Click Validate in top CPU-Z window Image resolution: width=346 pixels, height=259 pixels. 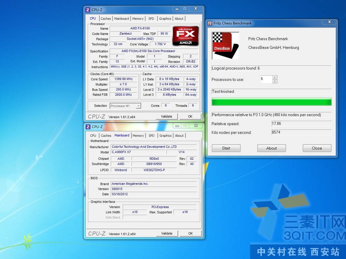[166, 116]
